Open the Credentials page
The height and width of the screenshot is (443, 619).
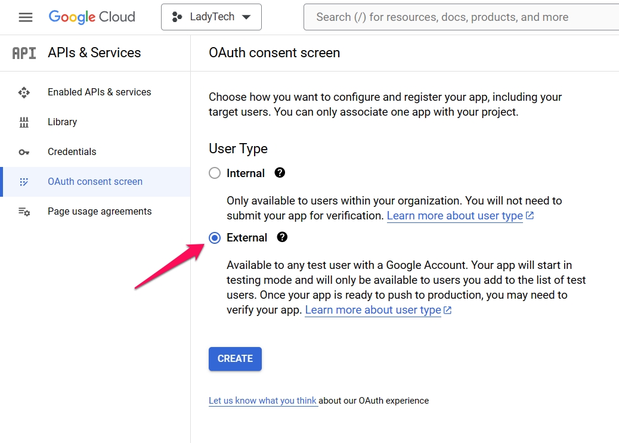(x=95, y=151)
